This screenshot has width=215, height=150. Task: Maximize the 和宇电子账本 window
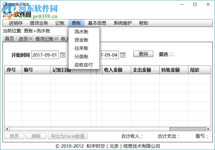click(195, 4)
